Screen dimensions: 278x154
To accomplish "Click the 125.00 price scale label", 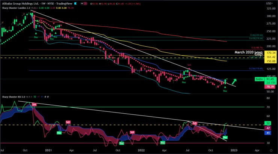I will [271, 69].
